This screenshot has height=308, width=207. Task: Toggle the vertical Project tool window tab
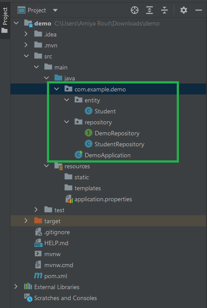(x=5, y=20)
